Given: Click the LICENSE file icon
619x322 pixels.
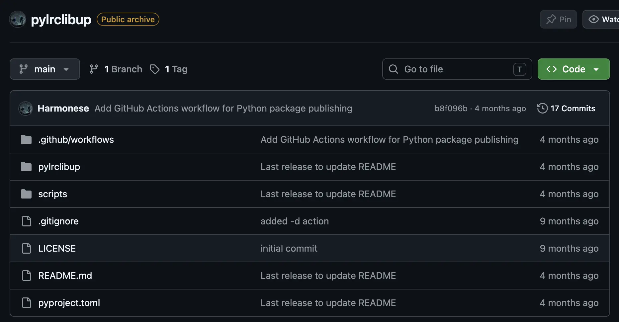Looking at the screenshot, I should [27, 248].
